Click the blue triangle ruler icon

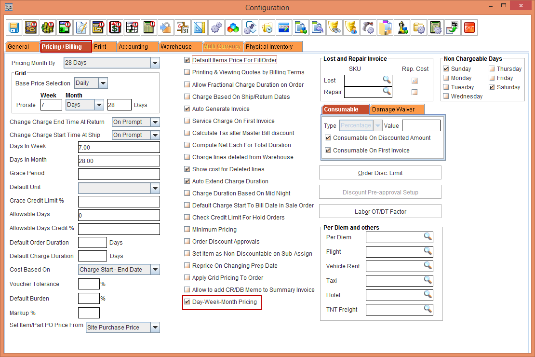tap(199, 27)
